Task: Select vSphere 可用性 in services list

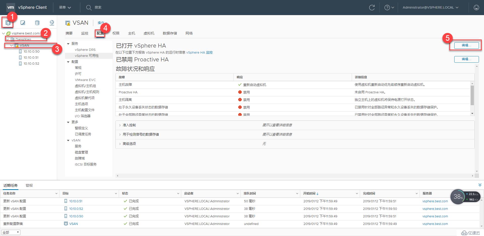Action: [87, 56]
